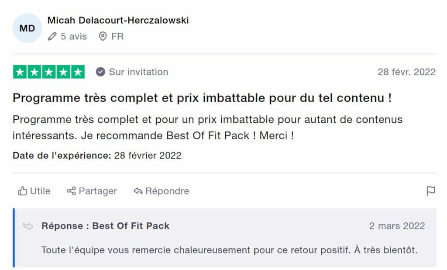Open the review title 'Programme très complet et prix imbattable'
This screenshot has width=447, height=270.
tap(202, 98)
